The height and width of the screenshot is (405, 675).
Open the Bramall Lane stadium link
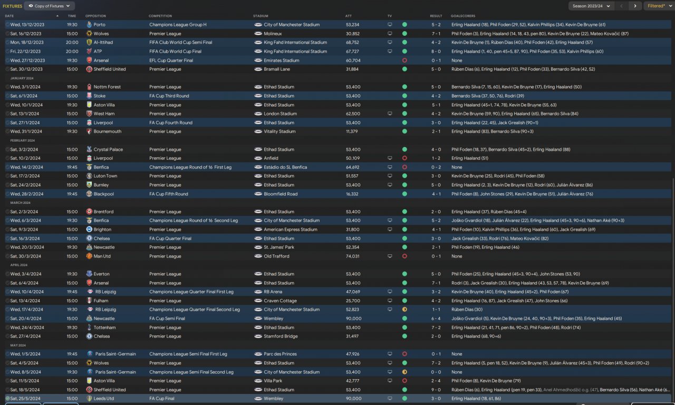278,69
